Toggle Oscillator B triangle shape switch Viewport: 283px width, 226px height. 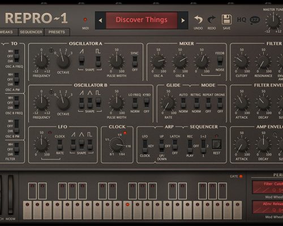90,103
